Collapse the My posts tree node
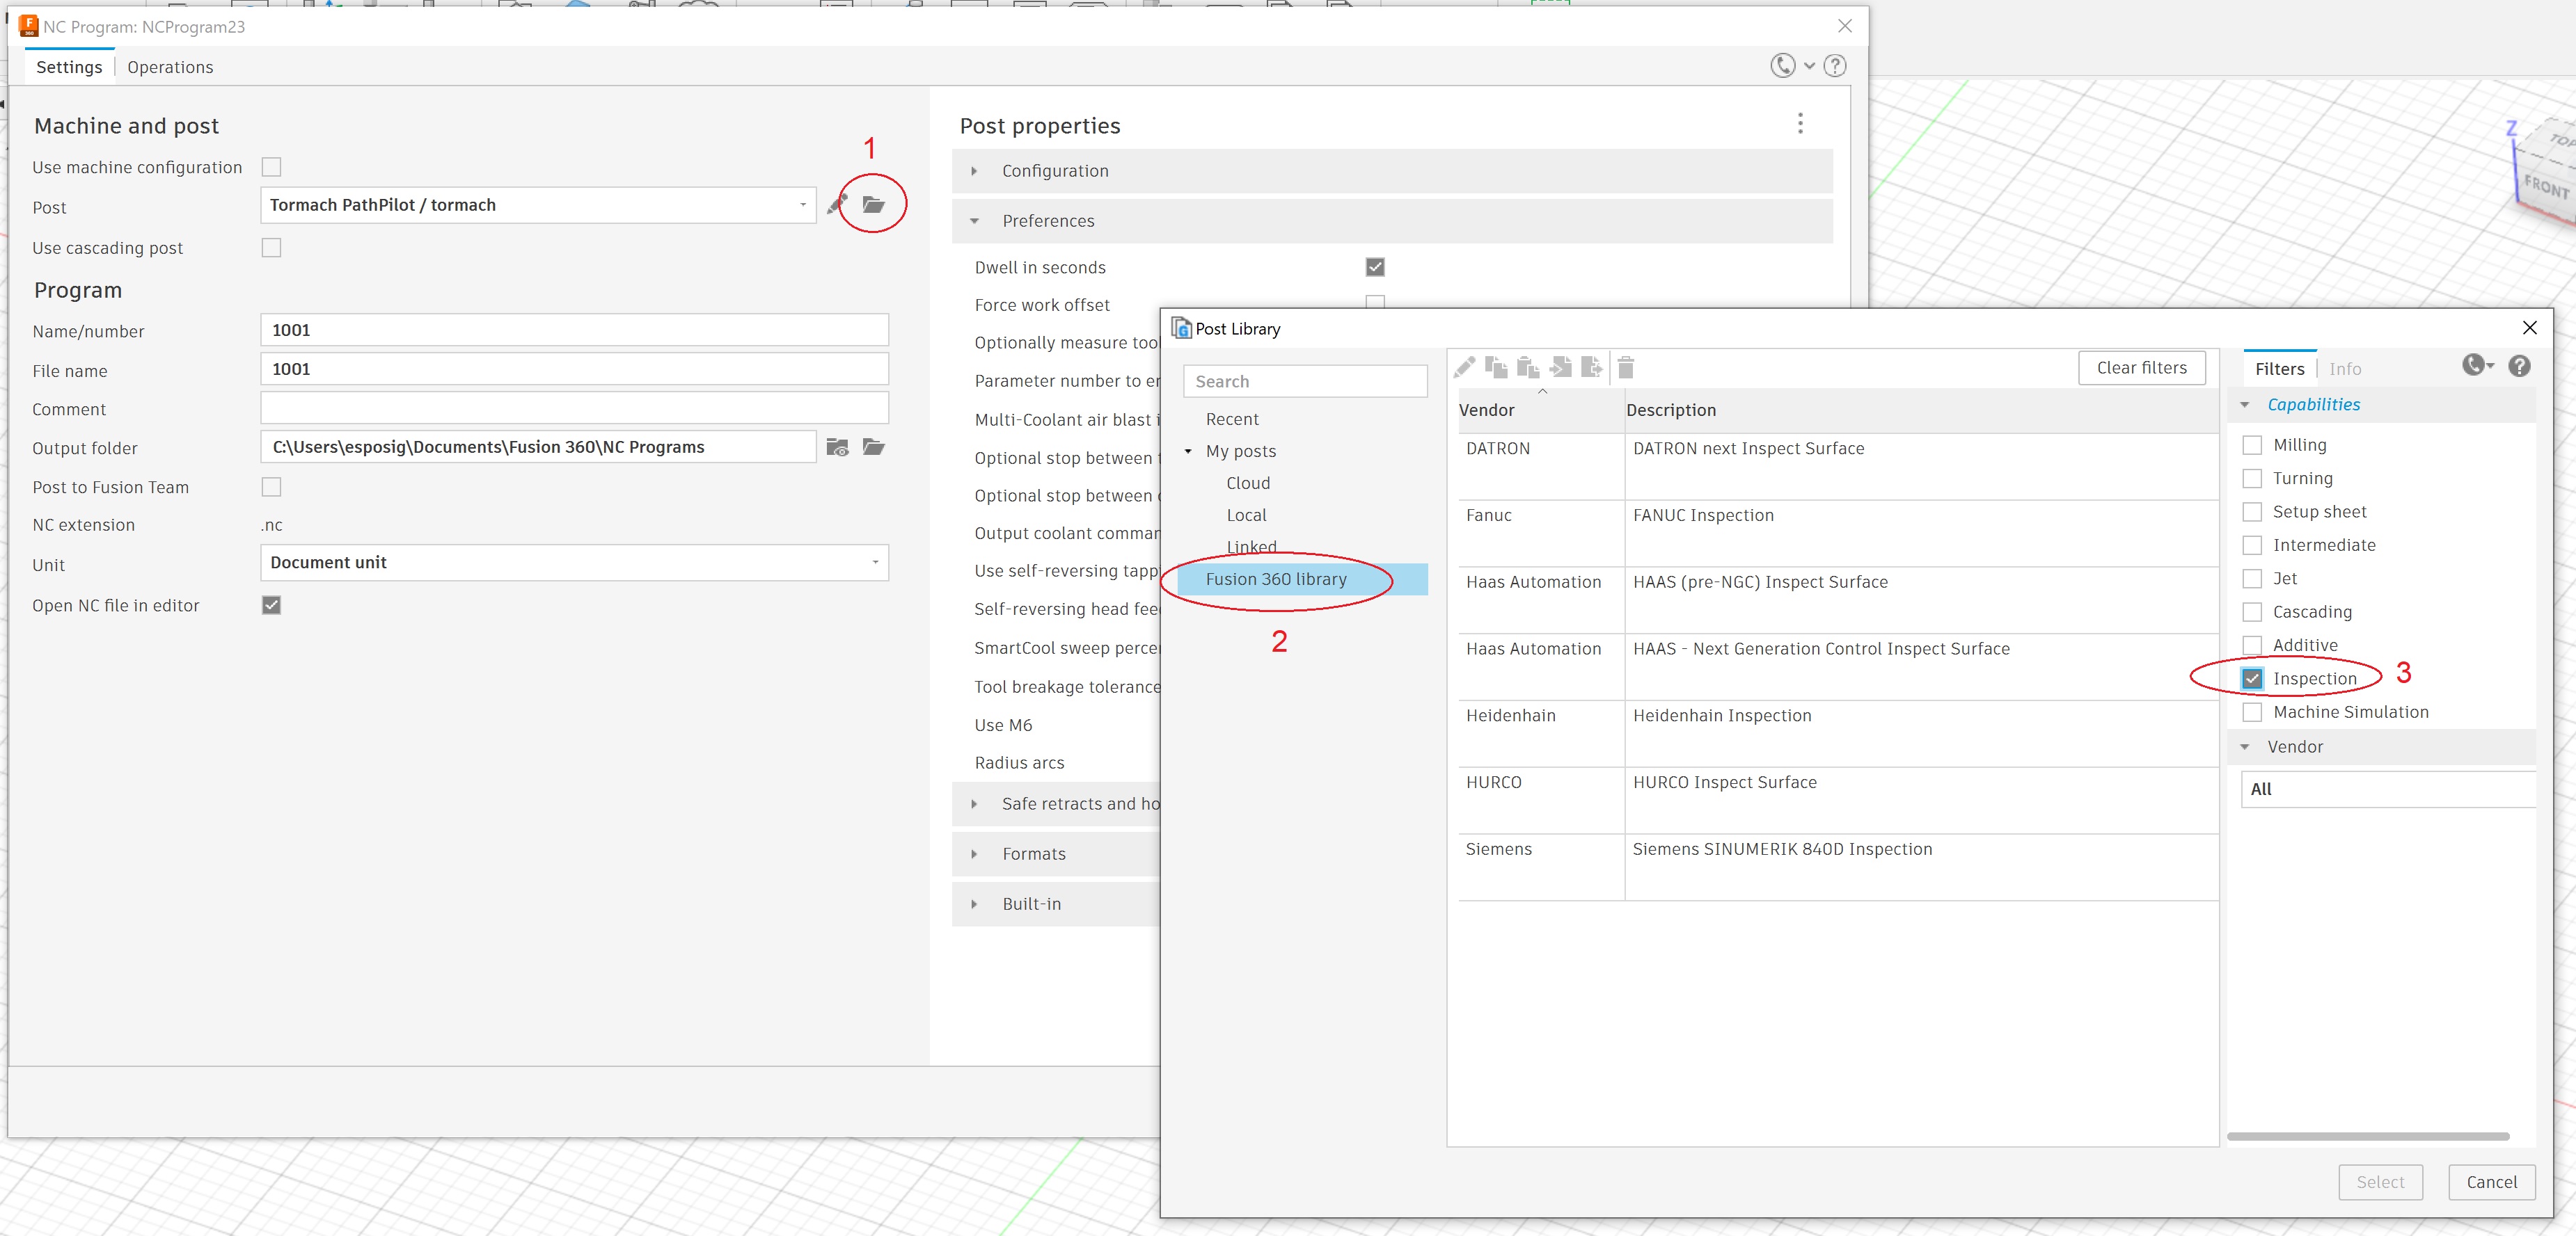2576x1236 pixels. [1188, 451]
